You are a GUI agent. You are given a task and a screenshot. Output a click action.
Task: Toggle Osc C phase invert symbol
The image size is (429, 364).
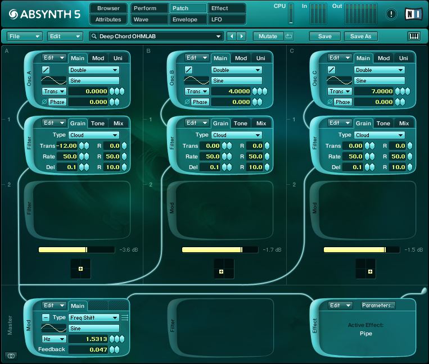coord(330,102)
